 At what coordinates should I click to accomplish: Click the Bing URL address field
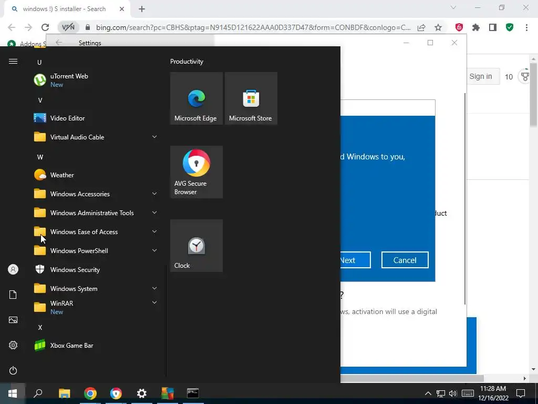(x=253, y=27)
